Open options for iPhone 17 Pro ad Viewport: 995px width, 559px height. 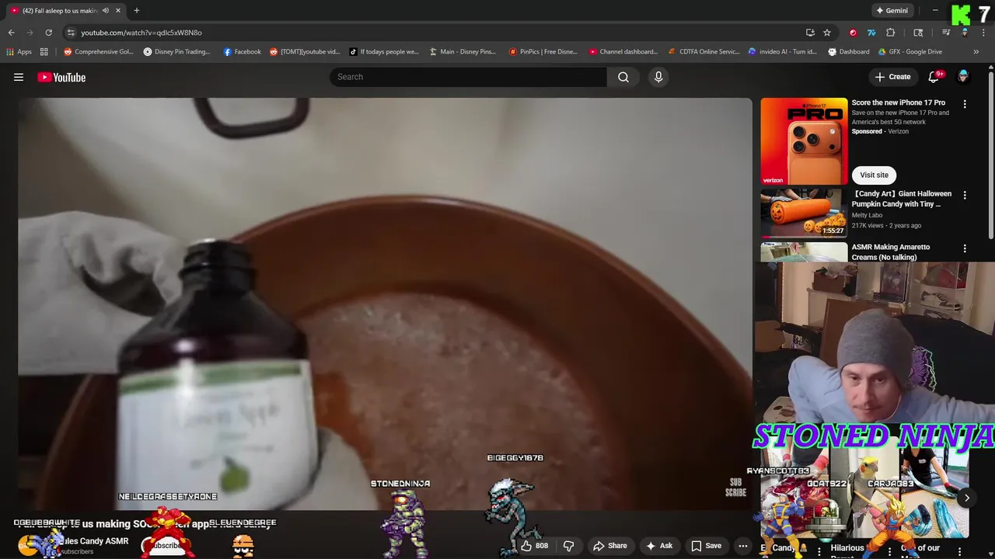coord(965,104)
